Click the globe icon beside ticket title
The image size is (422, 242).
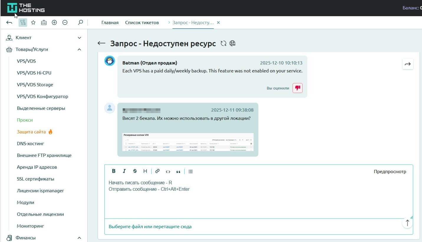click(232, 44)
